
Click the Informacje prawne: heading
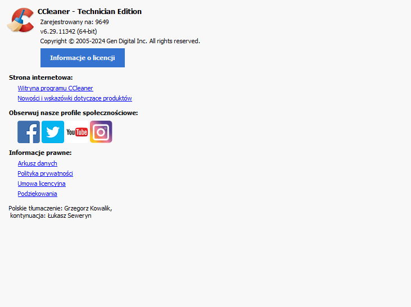40,153
